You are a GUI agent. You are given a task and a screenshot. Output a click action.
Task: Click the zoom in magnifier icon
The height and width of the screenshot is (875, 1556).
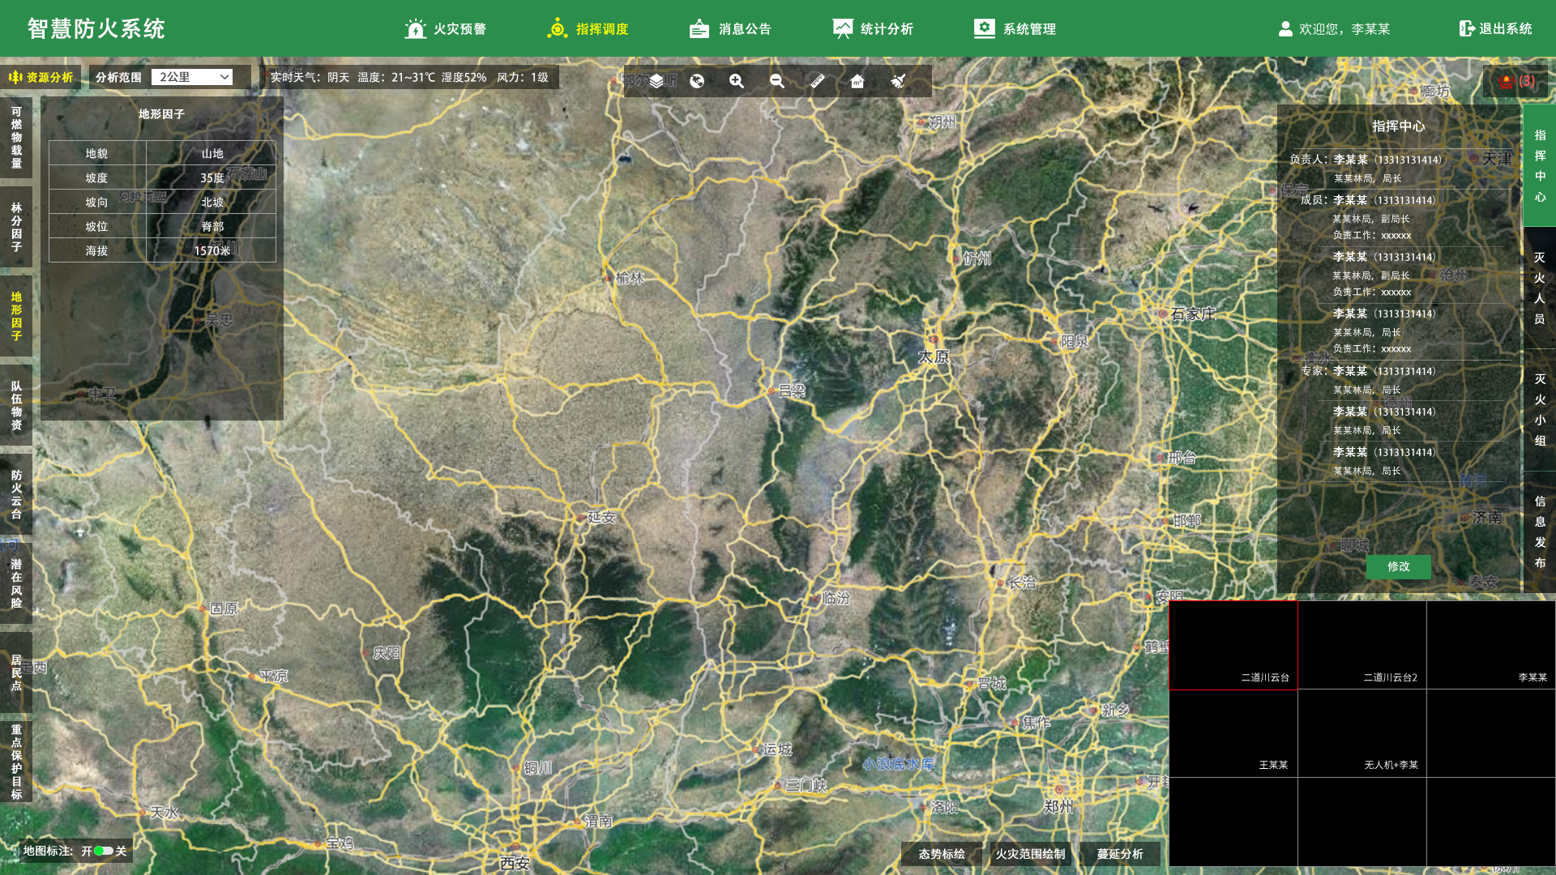tap(737, 81)
